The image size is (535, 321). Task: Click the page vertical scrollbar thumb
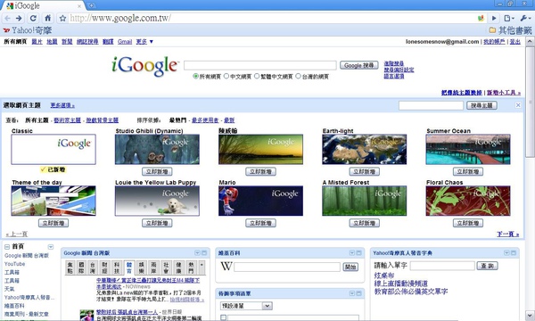530,102
